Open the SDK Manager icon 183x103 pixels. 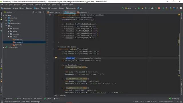(x=171, y=8)
